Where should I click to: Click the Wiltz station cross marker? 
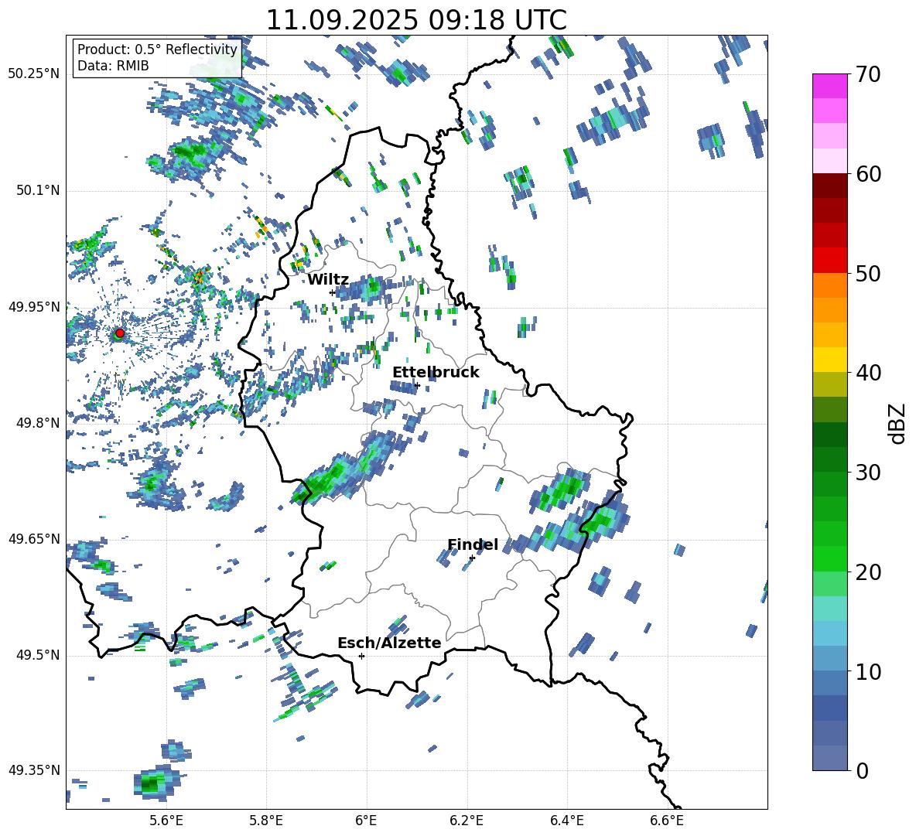[x=332, y=292]
